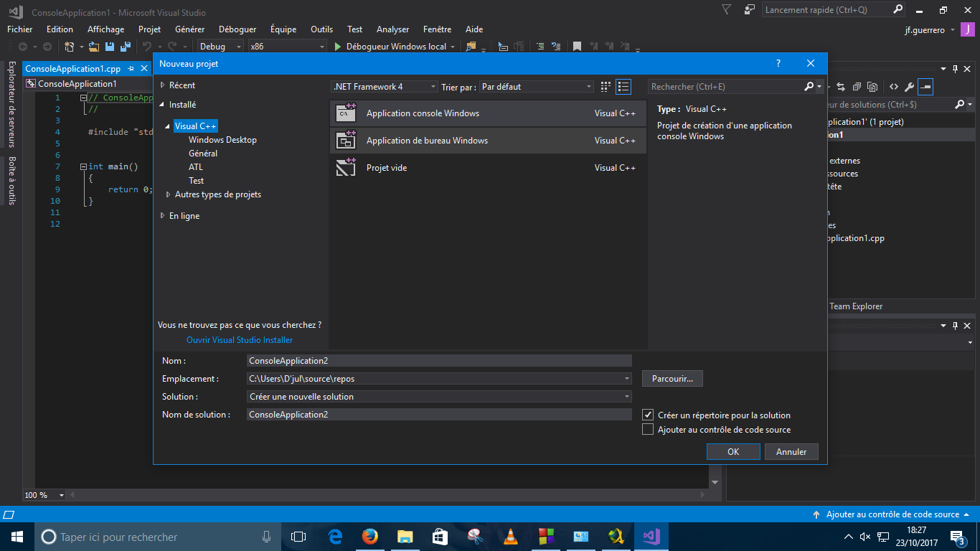Click the Preview Selected Items icon, highlighted
The width and height of the screenshot is (980, 551).
point(925,87)
